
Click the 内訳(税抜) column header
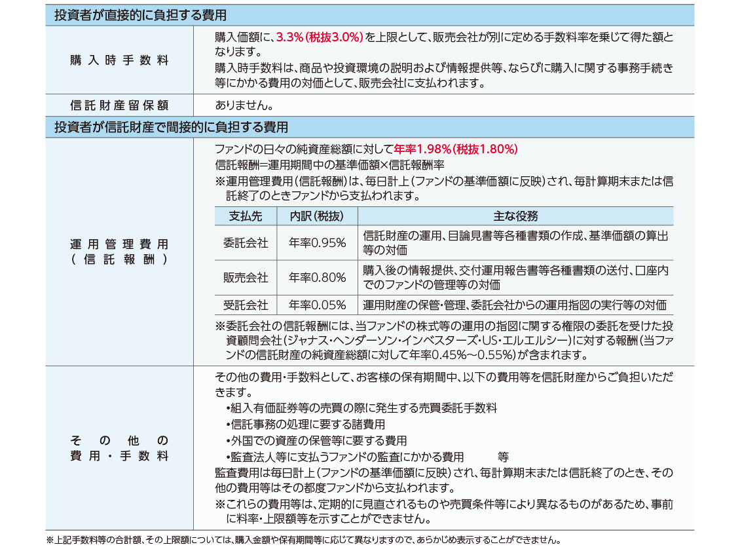317,217
